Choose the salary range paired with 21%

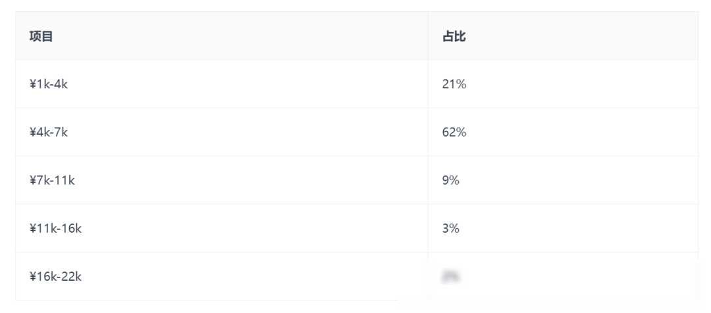49,84
